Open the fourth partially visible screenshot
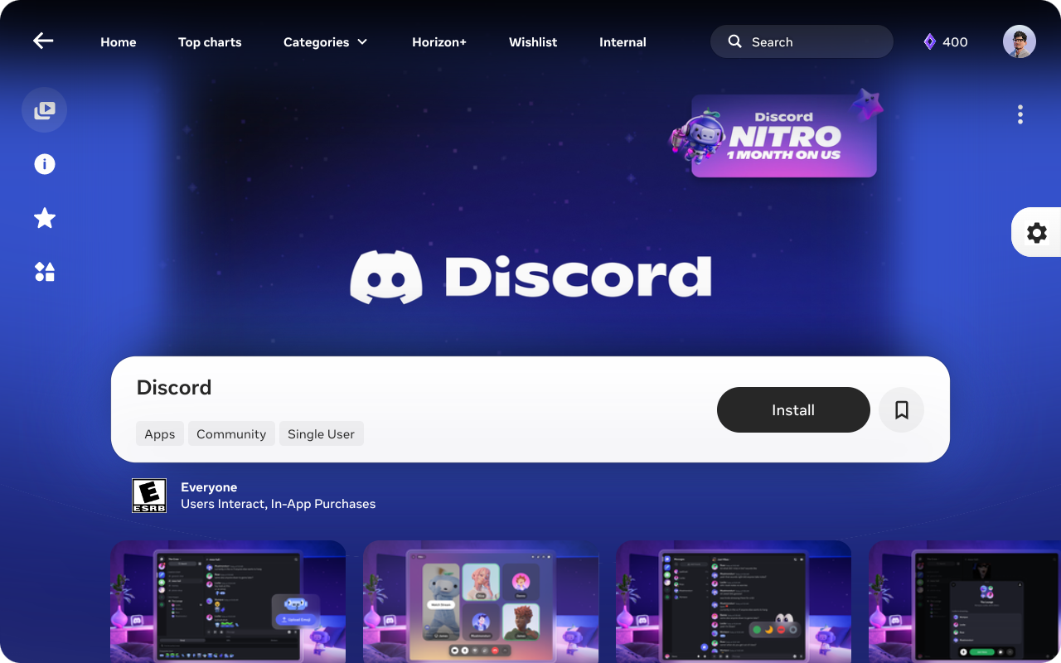 (x=965, y=602)
